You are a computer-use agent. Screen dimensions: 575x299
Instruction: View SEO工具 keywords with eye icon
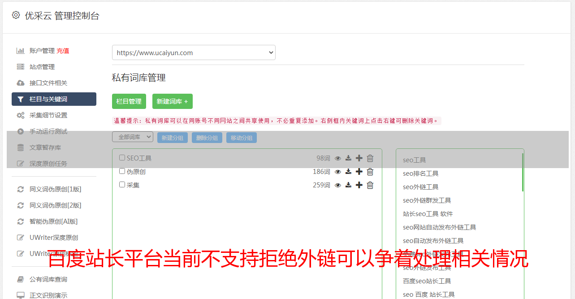click(x=338, y=158)
